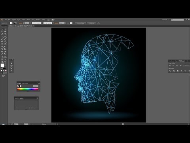Switch to the Align tab
The height and width of the screenshot is (143, 190).
[x=176, y=61]
